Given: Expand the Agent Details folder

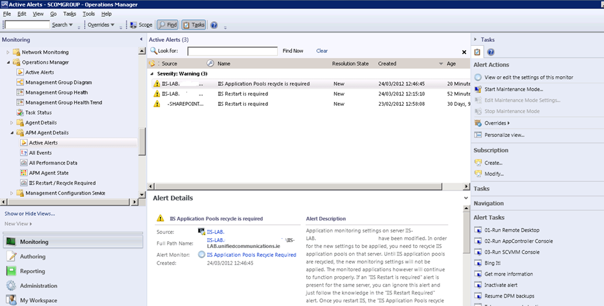Looking at the screenshot, I should coord(12,123).
